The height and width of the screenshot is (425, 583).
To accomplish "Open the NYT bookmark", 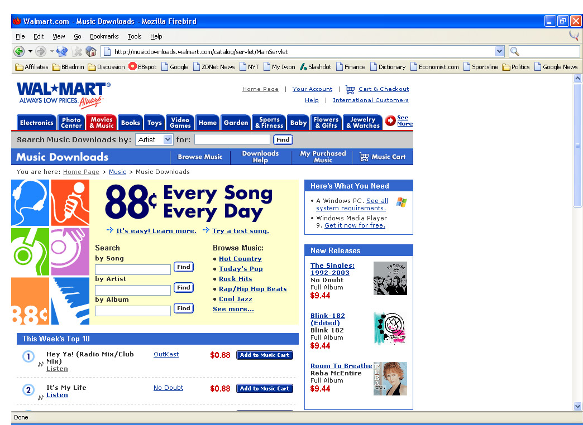I will (x=249, y=67).
